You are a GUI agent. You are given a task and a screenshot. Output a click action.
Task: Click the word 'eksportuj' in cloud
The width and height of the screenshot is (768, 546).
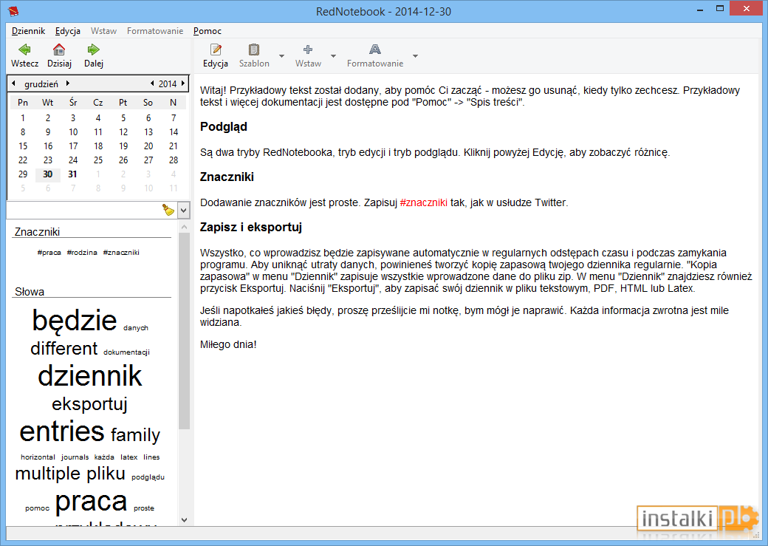[x=89, y=404]
